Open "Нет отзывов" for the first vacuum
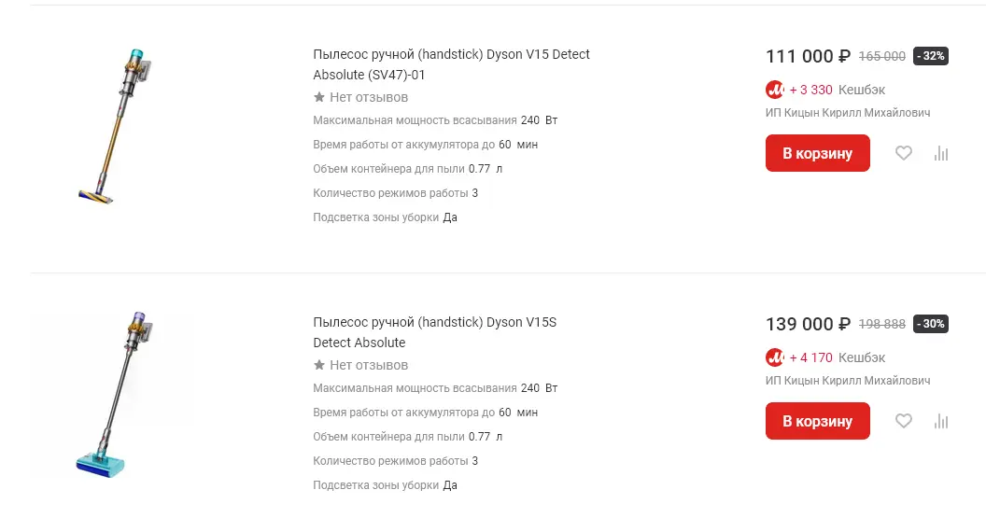The height and width of the screenshot is (532, 986). tap(369, 97)
